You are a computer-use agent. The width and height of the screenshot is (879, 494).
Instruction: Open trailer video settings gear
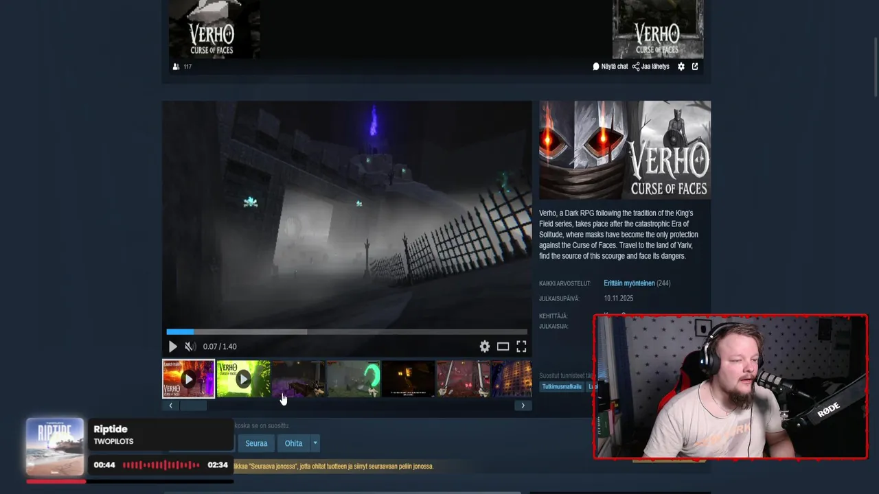click(485, 346)
